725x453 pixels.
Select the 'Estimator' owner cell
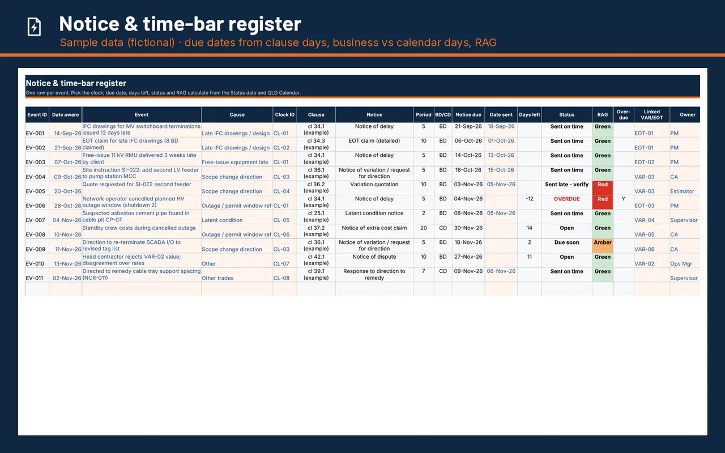pyautogui.click(x=685, y=187)
